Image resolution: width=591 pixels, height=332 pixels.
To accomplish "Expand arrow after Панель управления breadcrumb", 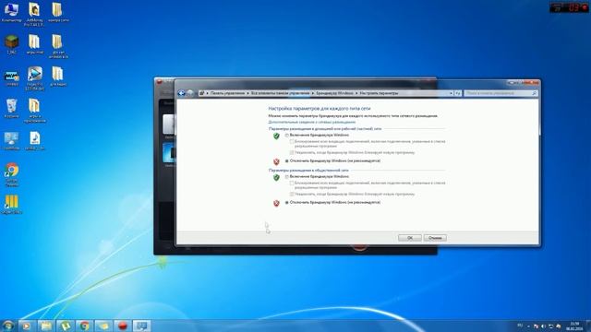I will (247, 93).
